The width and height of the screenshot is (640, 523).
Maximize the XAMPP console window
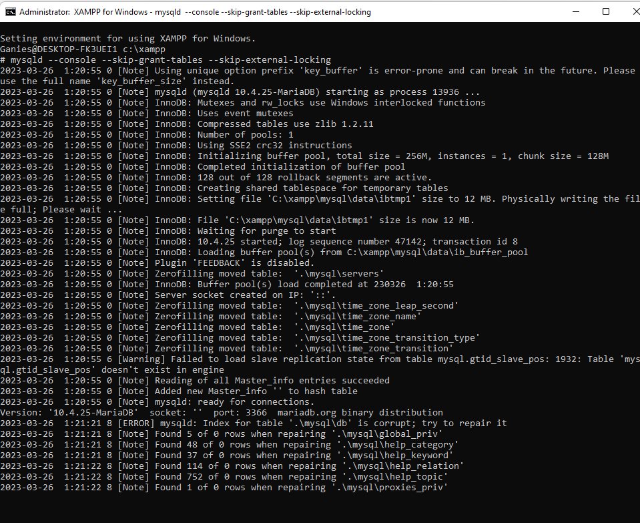tap(606, 12)
